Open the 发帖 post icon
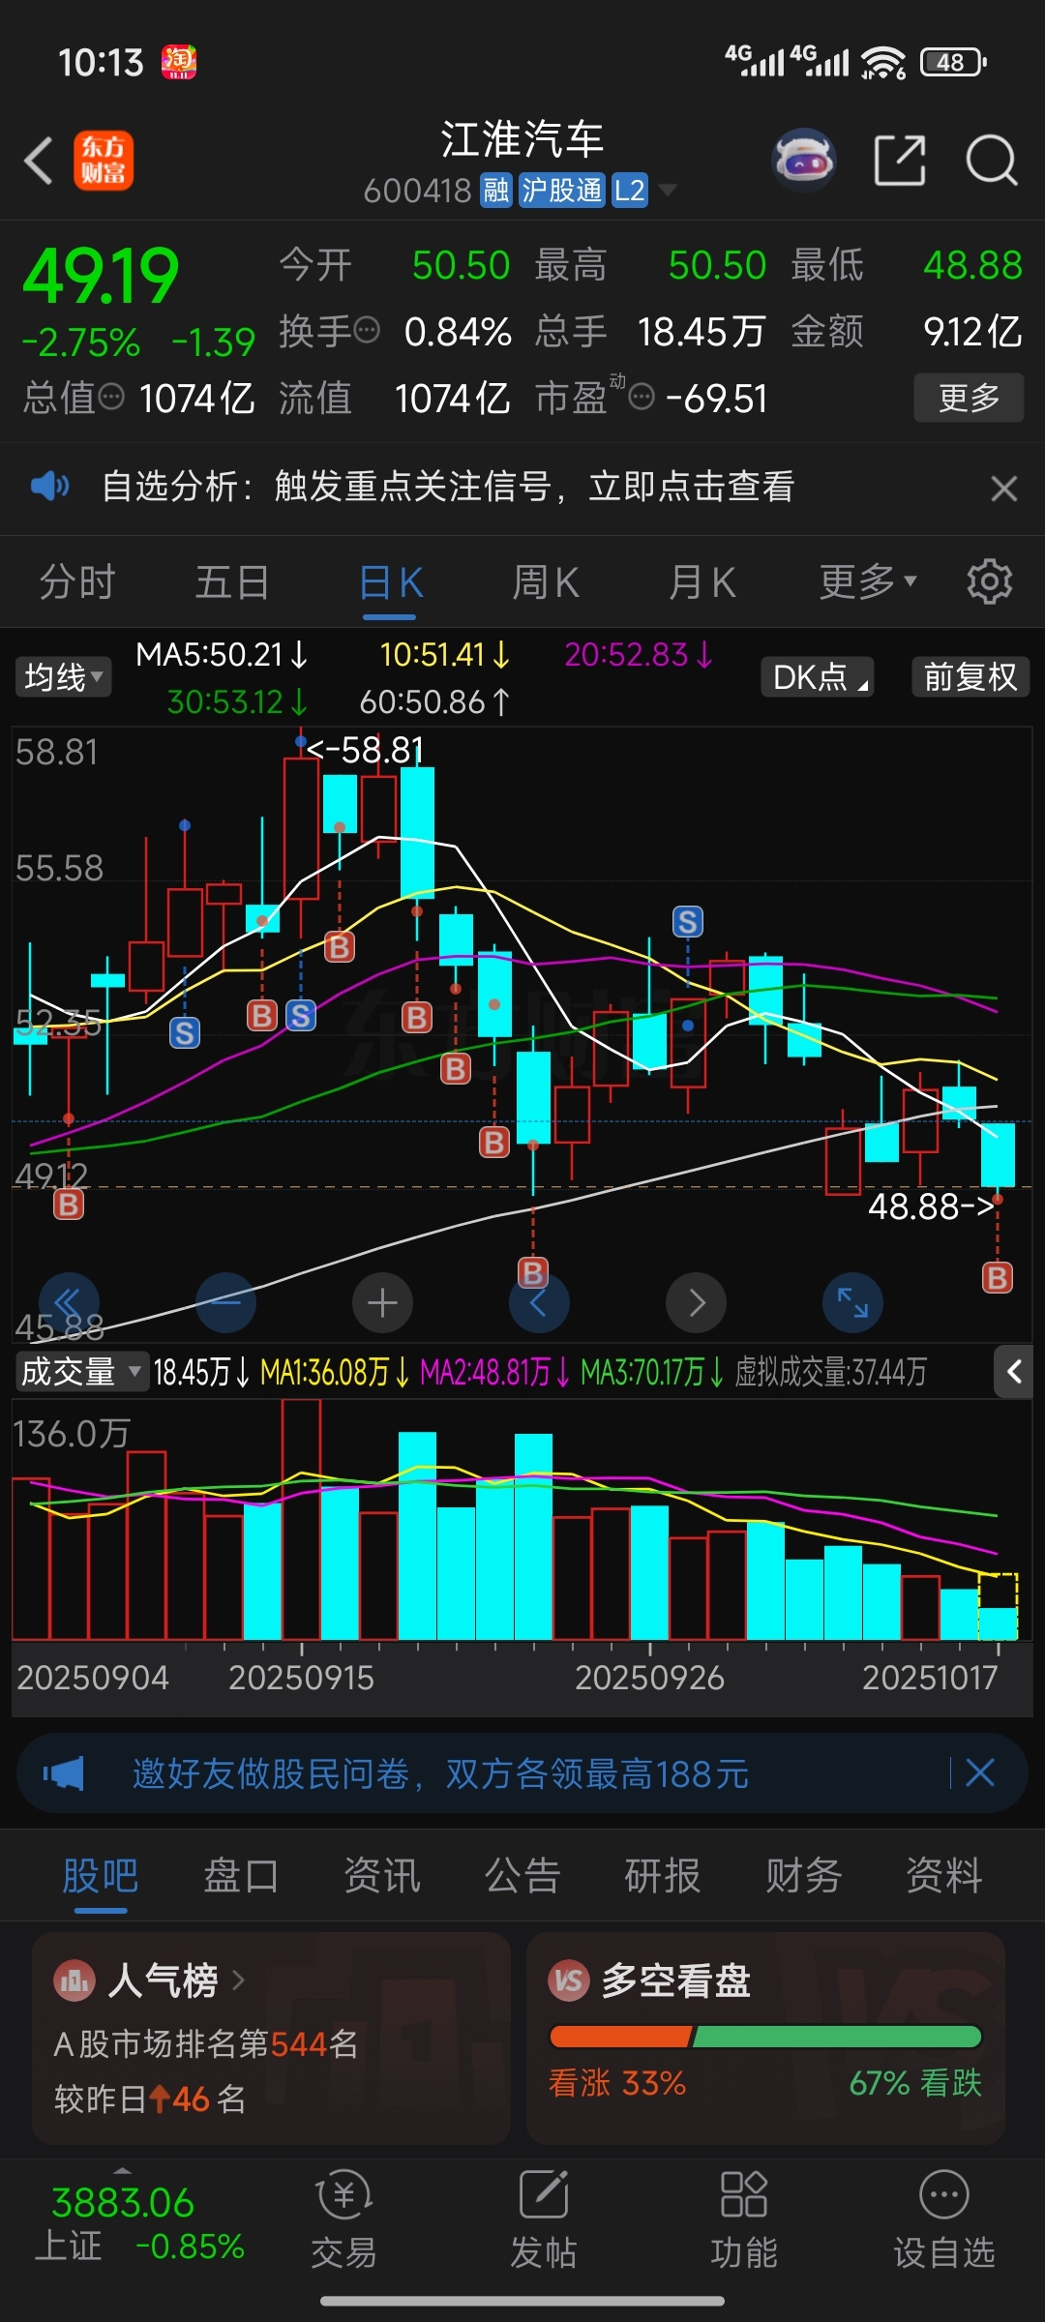 click(544, 2194)
